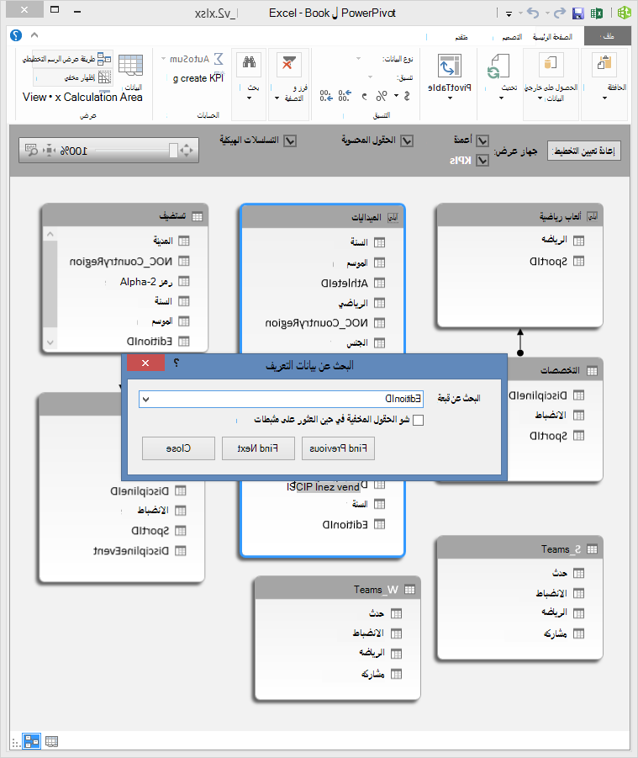Click the Sort and Filter clear icon
Image resolution: width=638 pixels, height=758 pixels.
click(x=288, y=63)
